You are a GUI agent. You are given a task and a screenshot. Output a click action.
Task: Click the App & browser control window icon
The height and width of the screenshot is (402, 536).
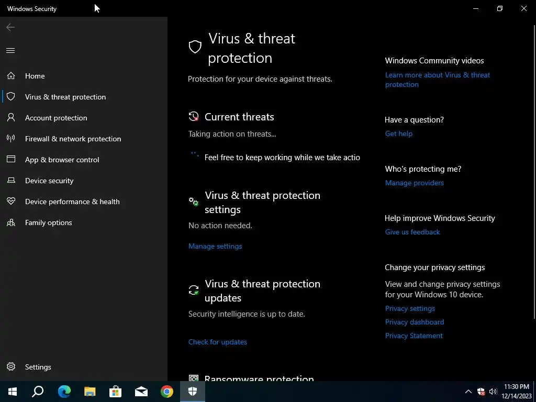(x=11, y=159)
